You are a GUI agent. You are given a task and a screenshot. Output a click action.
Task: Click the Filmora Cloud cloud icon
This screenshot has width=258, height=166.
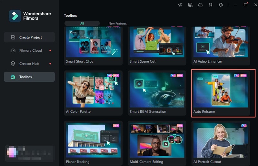pos(13,50)
